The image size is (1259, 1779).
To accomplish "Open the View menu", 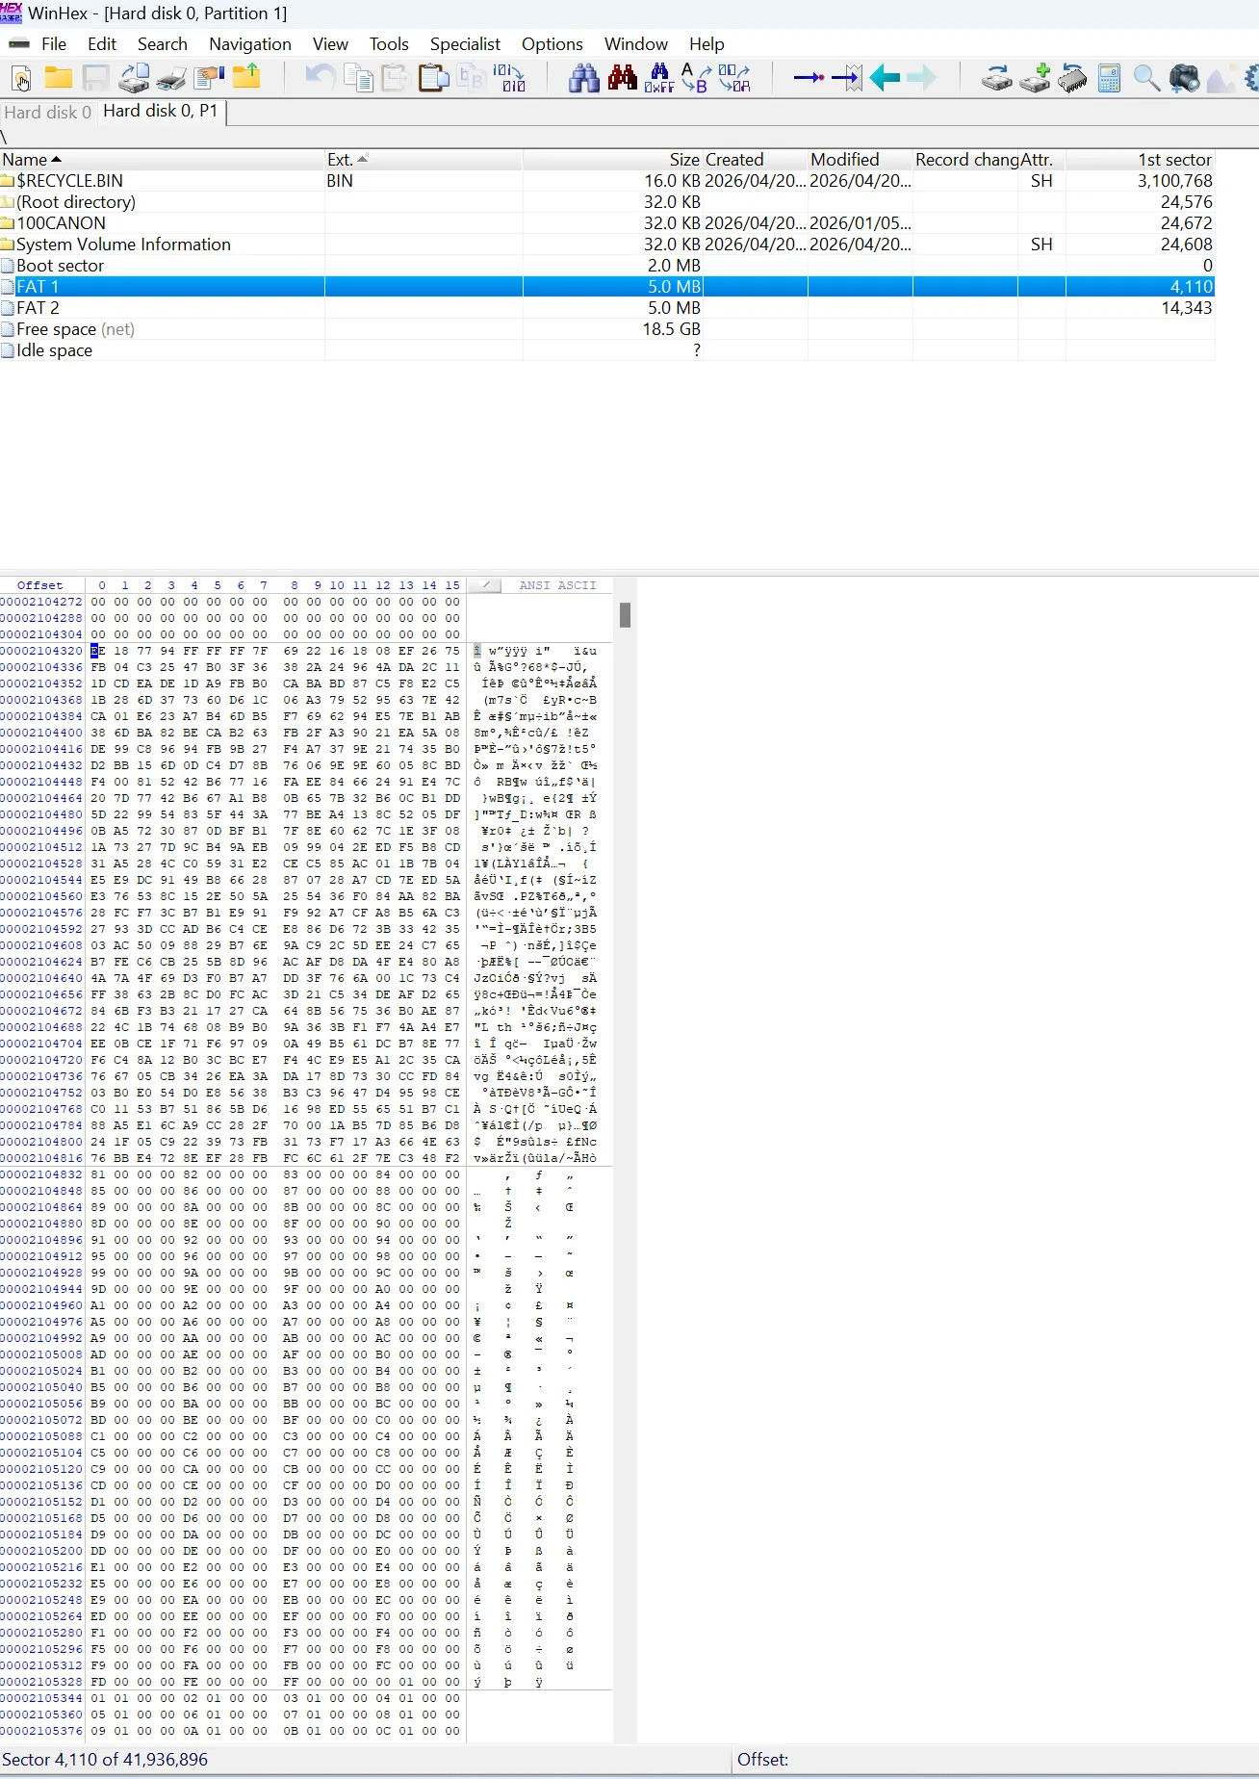I will point(330,44).
